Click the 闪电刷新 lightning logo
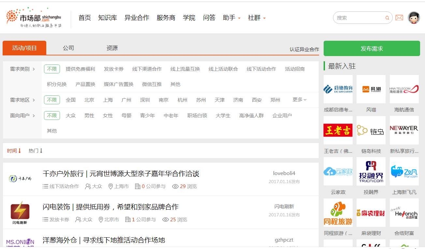The height and width of the screenshot is (249, 425). point(20,212)
